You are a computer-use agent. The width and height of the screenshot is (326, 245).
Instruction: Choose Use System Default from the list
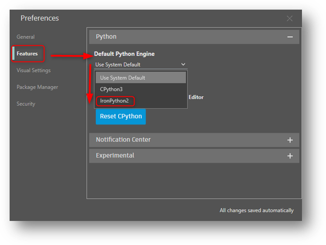(123, 78)
